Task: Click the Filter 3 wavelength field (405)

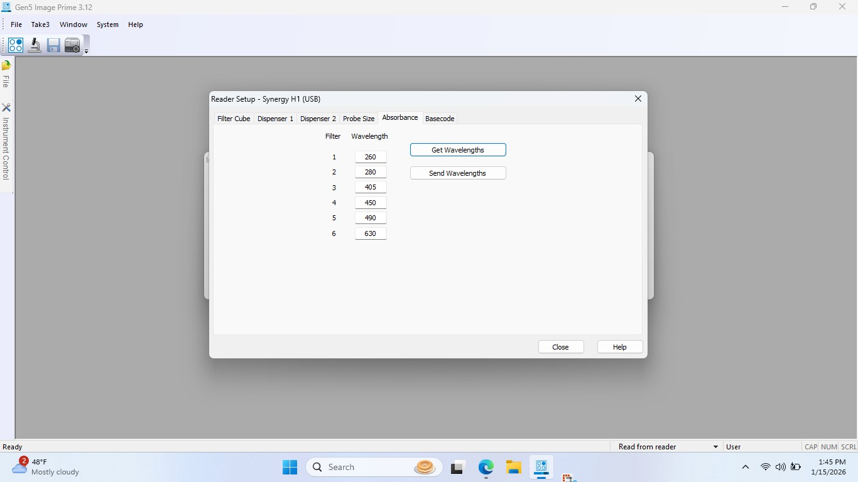Action: pos(371,187)
